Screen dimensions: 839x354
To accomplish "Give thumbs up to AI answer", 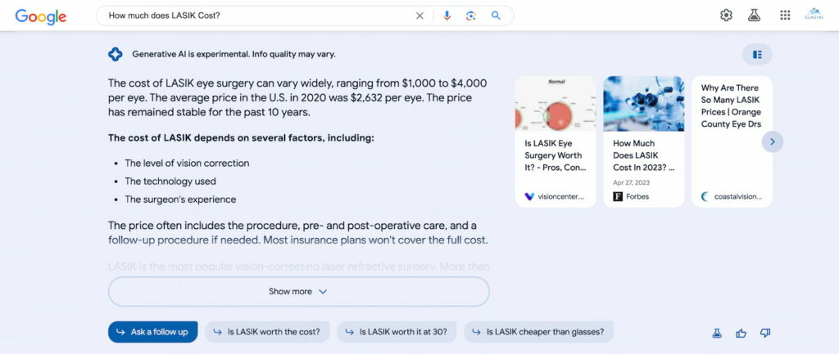I will (x=741, y=334).
